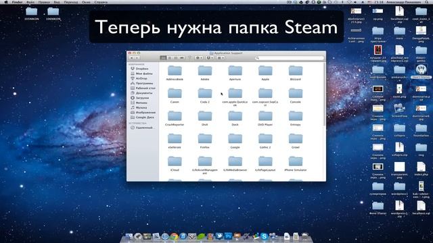Image resolution: width=433 pixels, height=243 pixels.
Task: Select the Adobe folder
Action: pos(205,73)
